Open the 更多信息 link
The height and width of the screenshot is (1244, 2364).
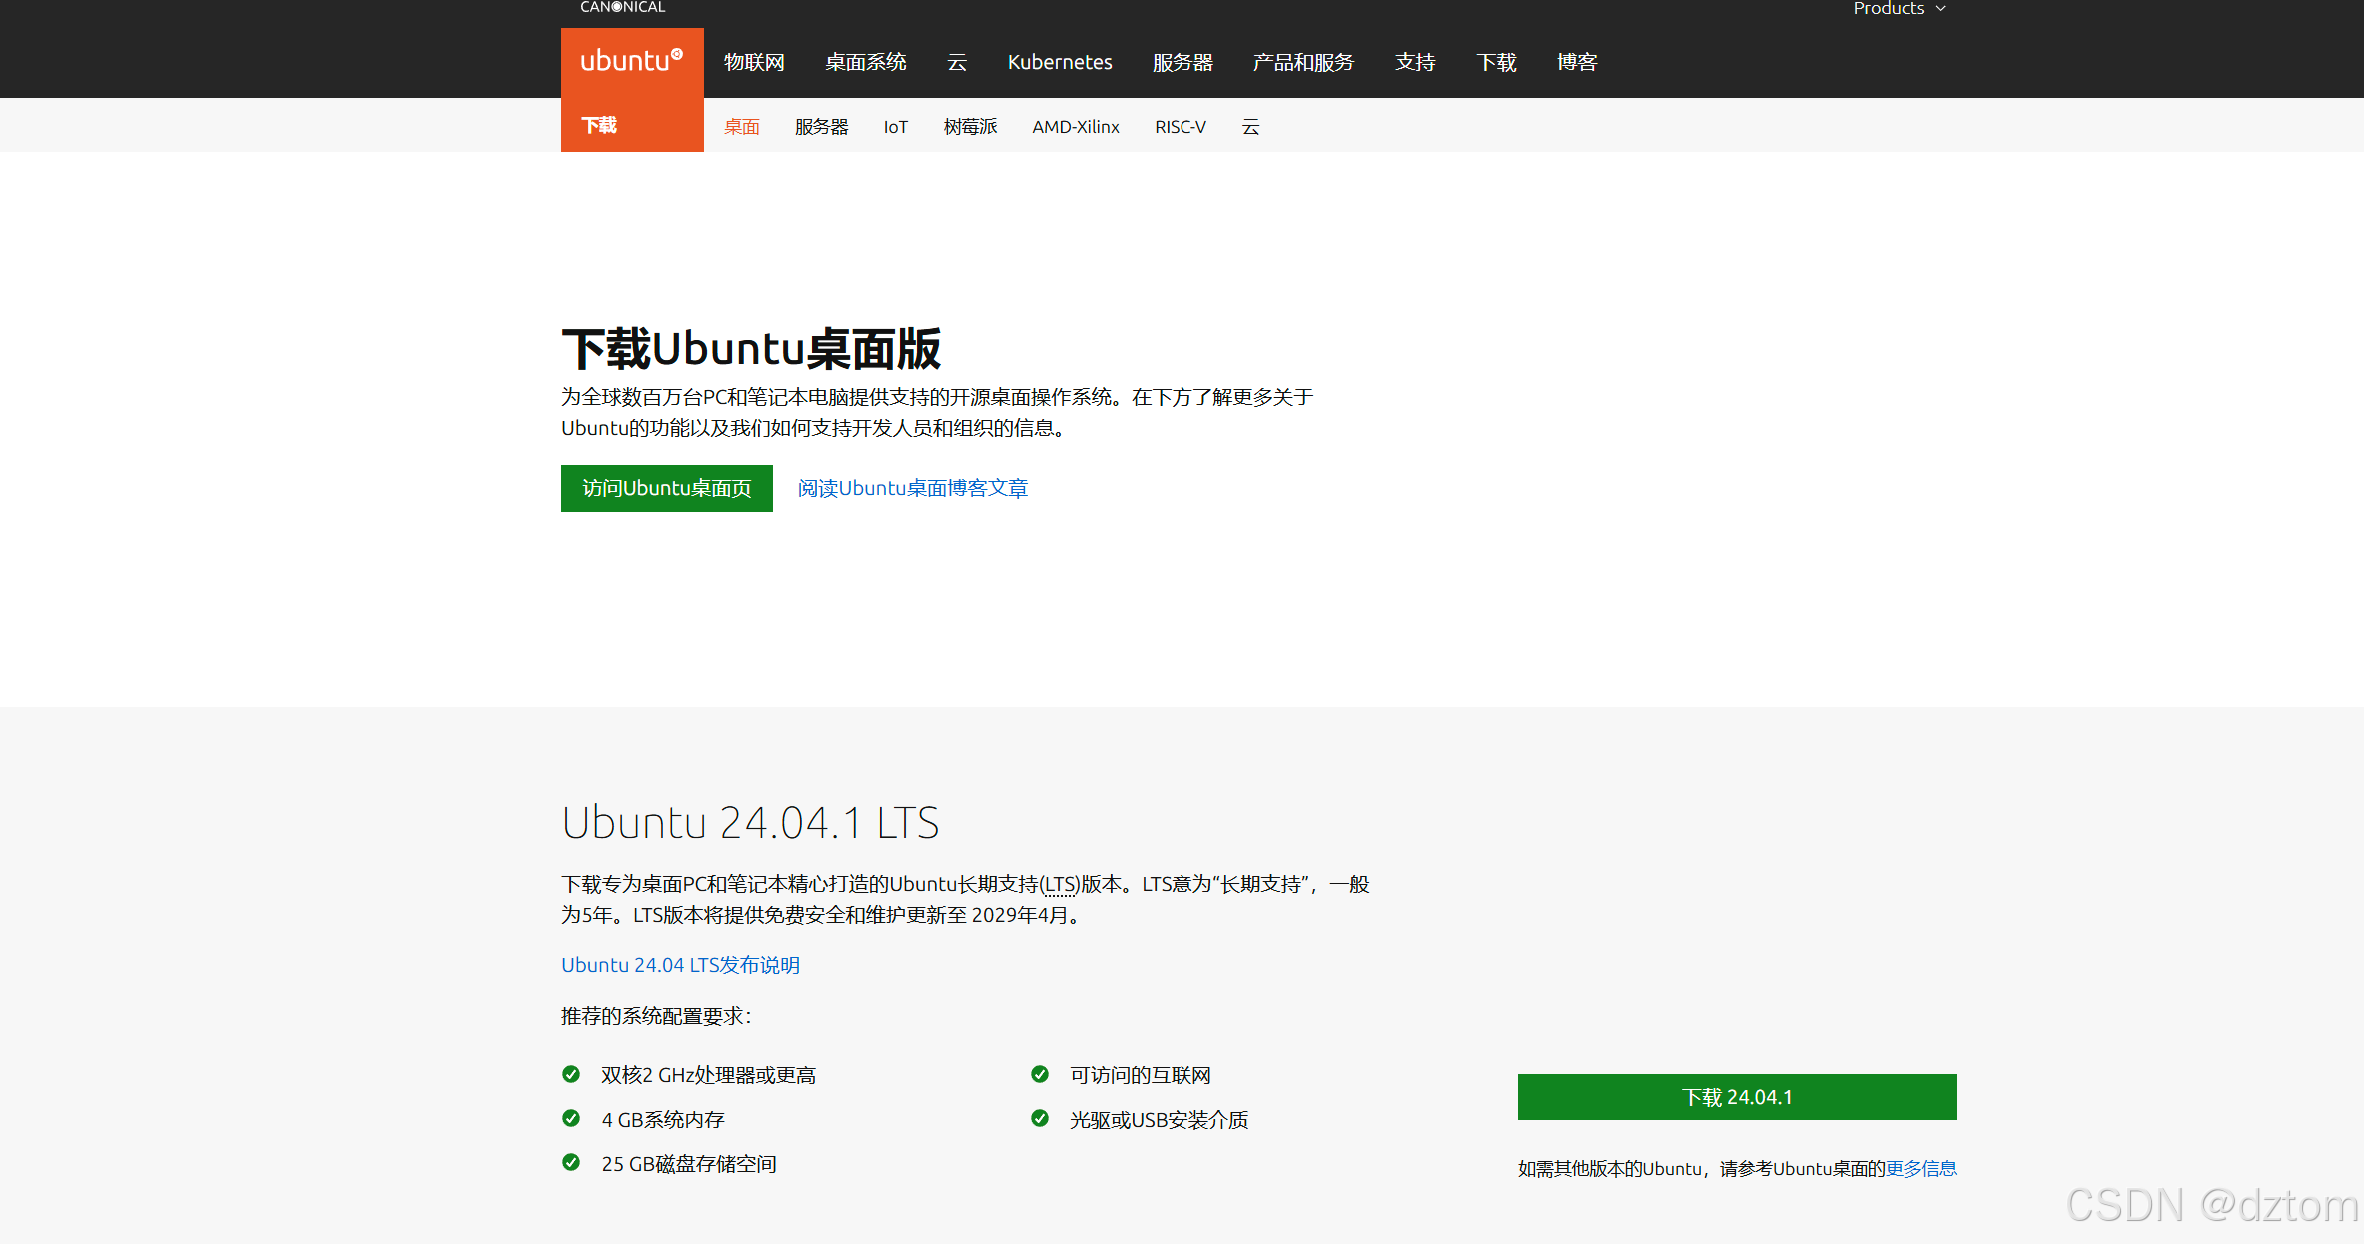click(1920, 1168)
